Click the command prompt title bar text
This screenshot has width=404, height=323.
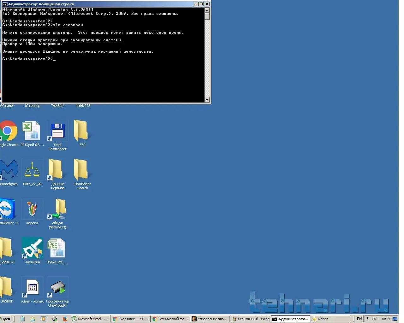click(41, 4)
